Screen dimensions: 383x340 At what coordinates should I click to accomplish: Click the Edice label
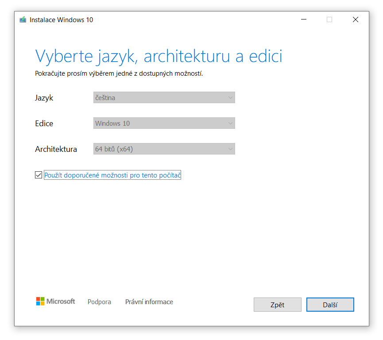coord(44,124)
